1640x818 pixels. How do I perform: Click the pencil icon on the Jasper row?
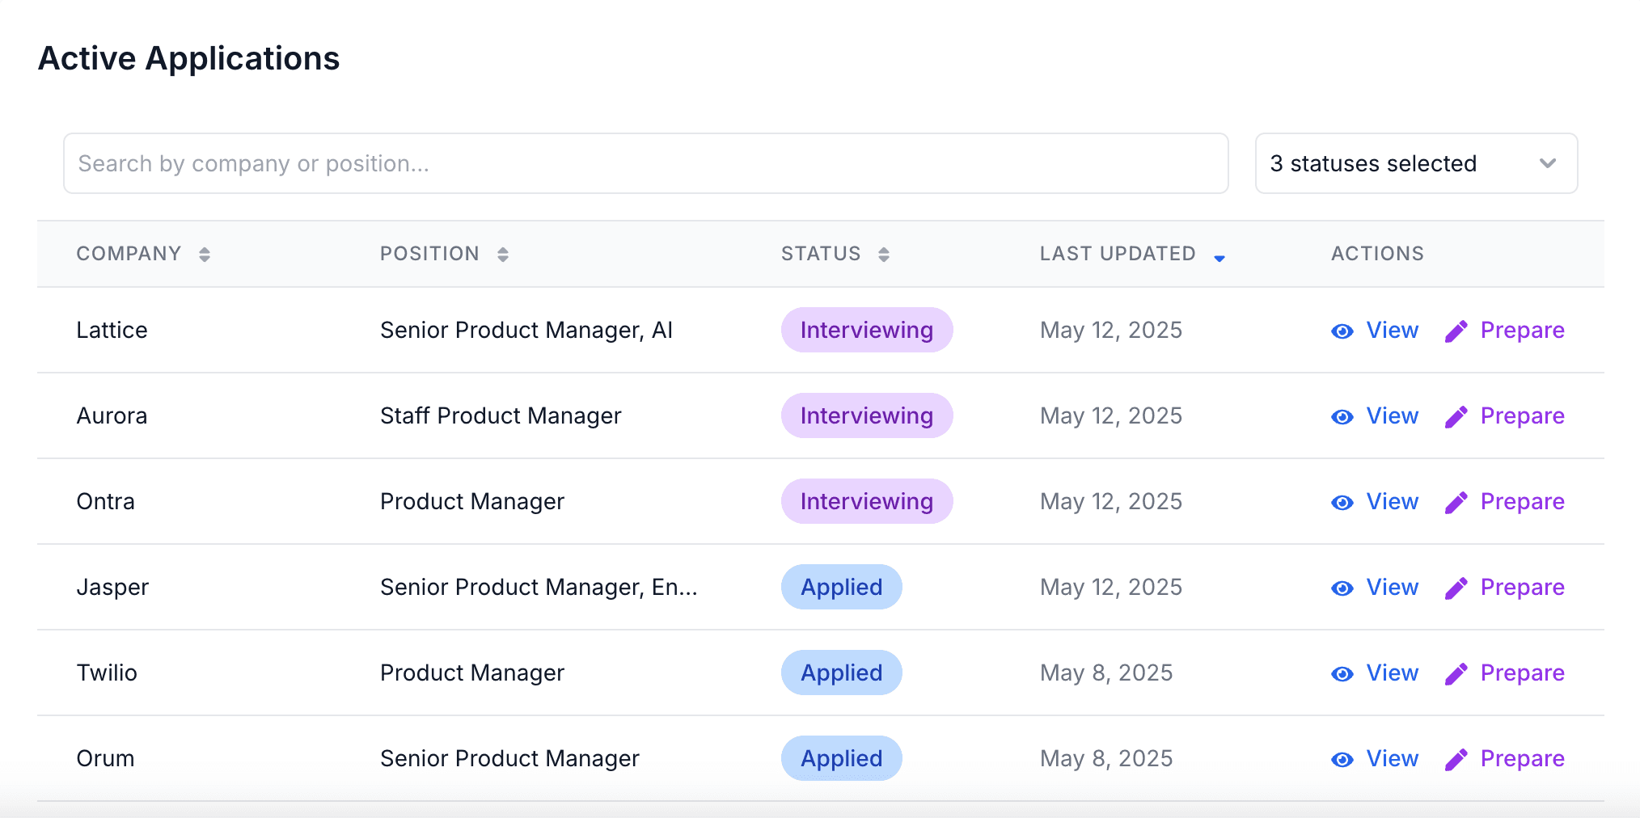pos(1456,588)
